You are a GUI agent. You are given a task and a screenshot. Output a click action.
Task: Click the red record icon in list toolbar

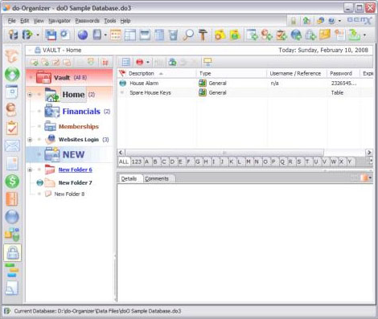[139, 62]
